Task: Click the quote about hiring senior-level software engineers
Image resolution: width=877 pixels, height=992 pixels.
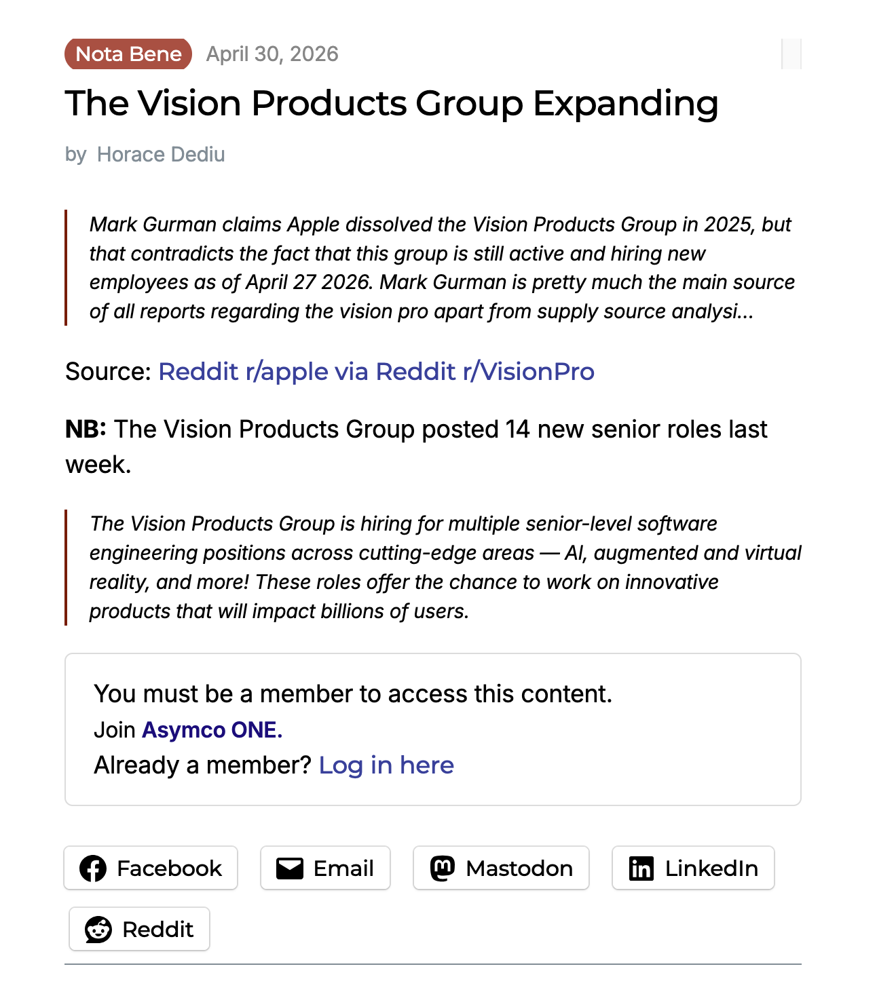Action: pyautogui.click(x=433, y=567)
